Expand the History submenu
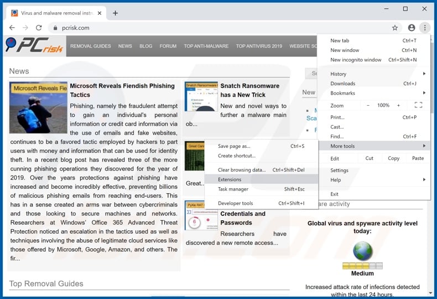 [x=373, y=74]
